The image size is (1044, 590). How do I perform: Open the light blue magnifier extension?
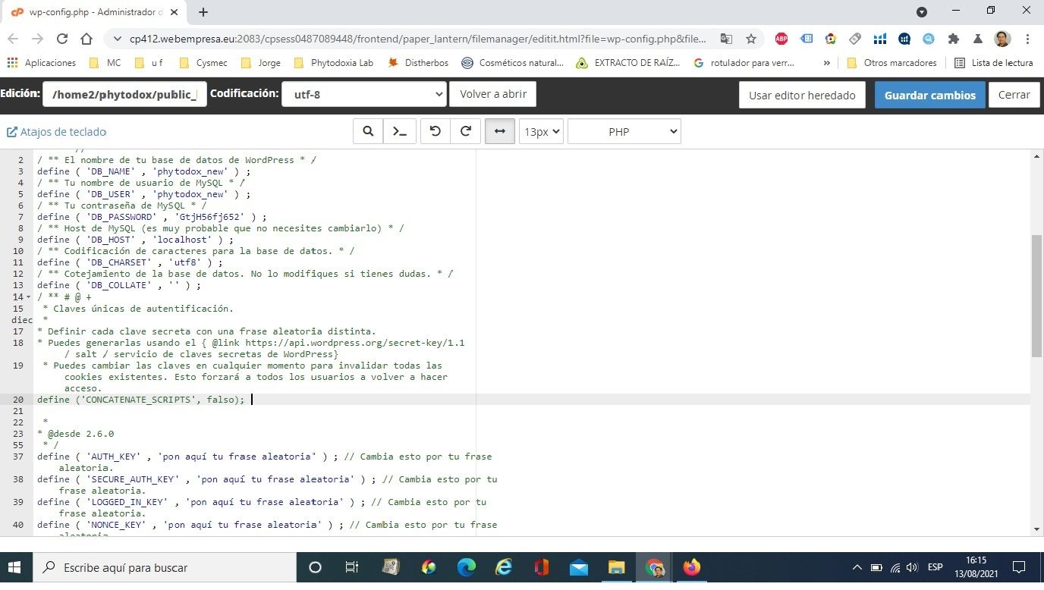tap(929, 39)
